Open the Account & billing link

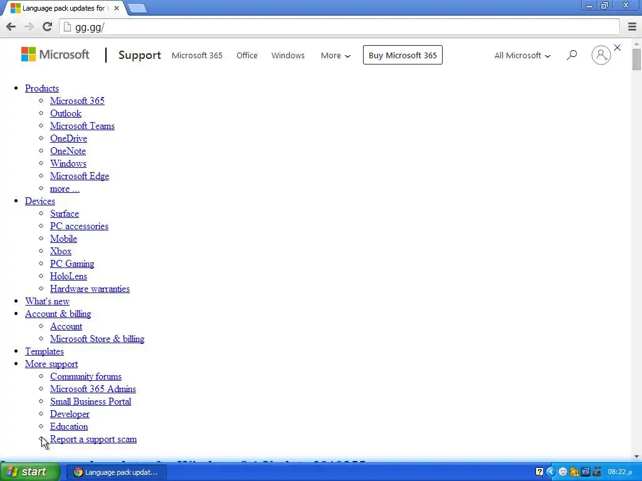coord(58,314)
